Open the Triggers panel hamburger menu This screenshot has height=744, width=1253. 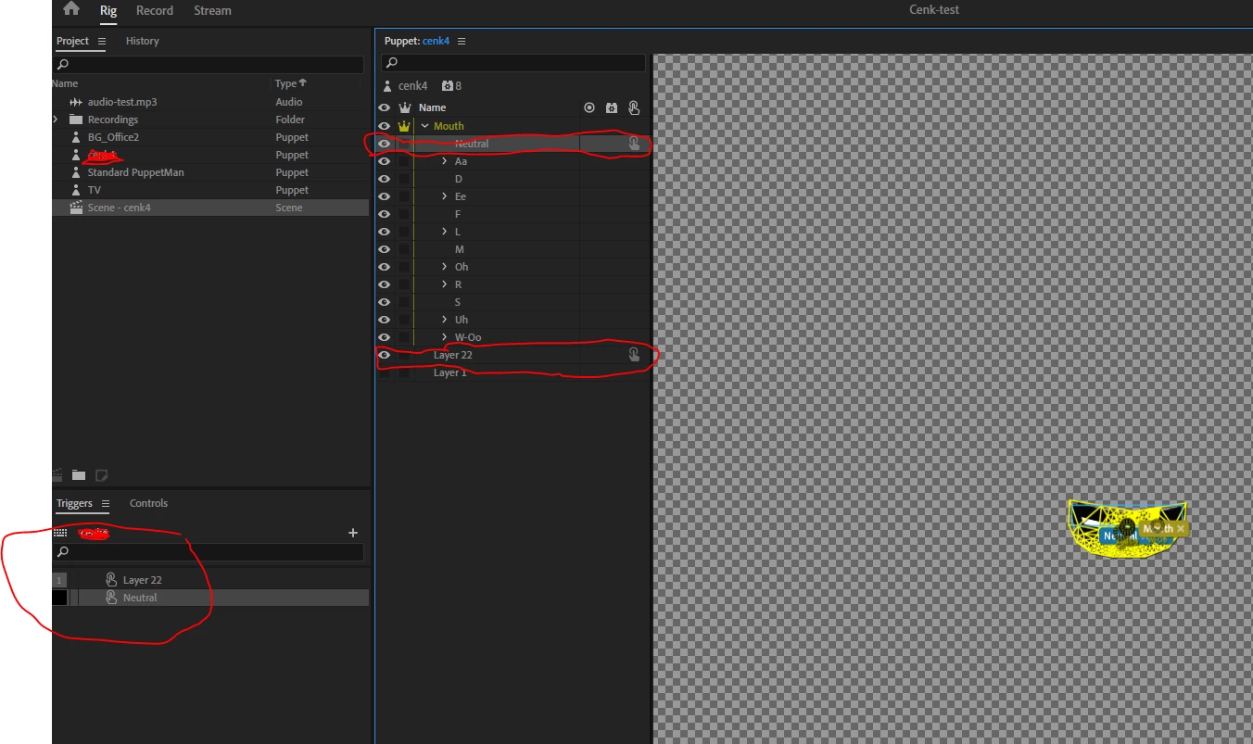[x=106, y=504]
